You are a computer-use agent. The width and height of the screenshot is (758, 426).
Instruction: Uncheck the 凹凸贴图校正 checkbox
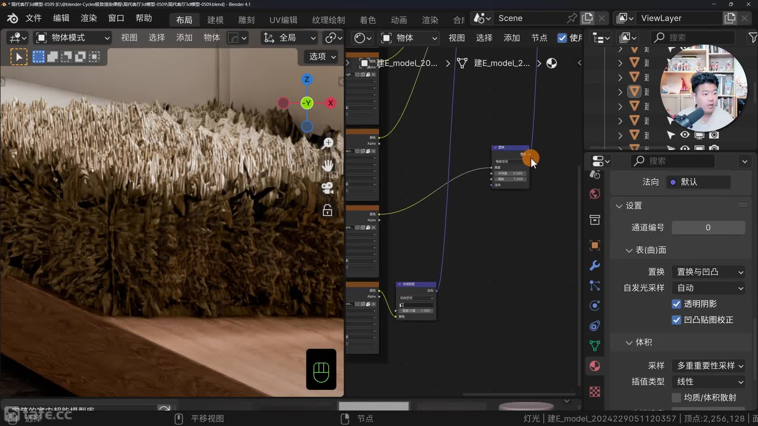[676, 320]
